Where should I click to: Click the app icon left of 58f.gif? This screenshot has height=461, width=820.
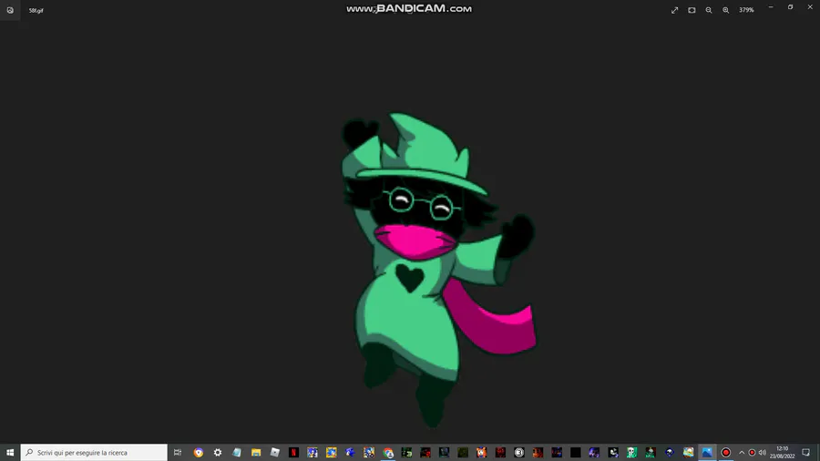(x=10, y=10)
